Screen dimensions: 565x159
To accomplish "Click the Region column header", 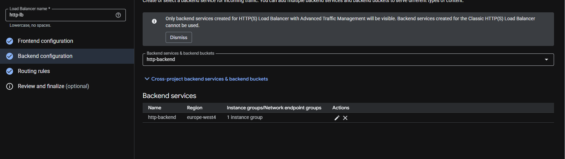I will 194,108.
